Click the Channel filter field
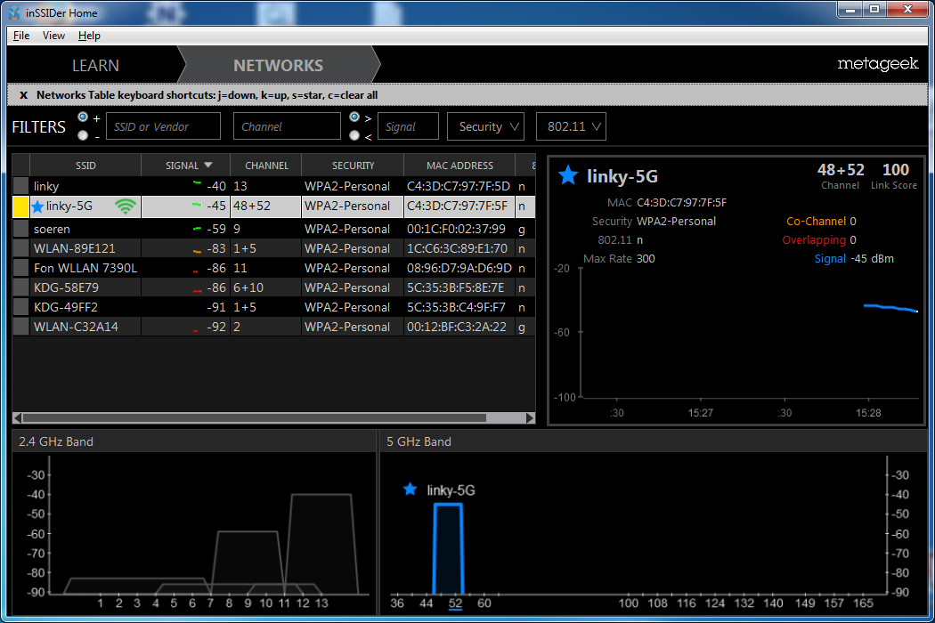The image size is (935, 623). click(x=287, y=126)
